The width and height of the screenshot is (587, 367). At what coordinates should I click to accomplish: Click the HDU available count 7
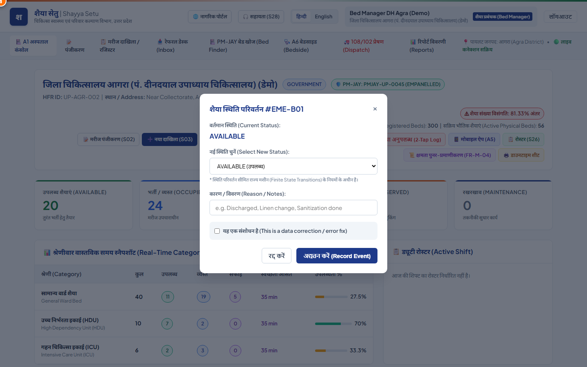pos(167,323)
